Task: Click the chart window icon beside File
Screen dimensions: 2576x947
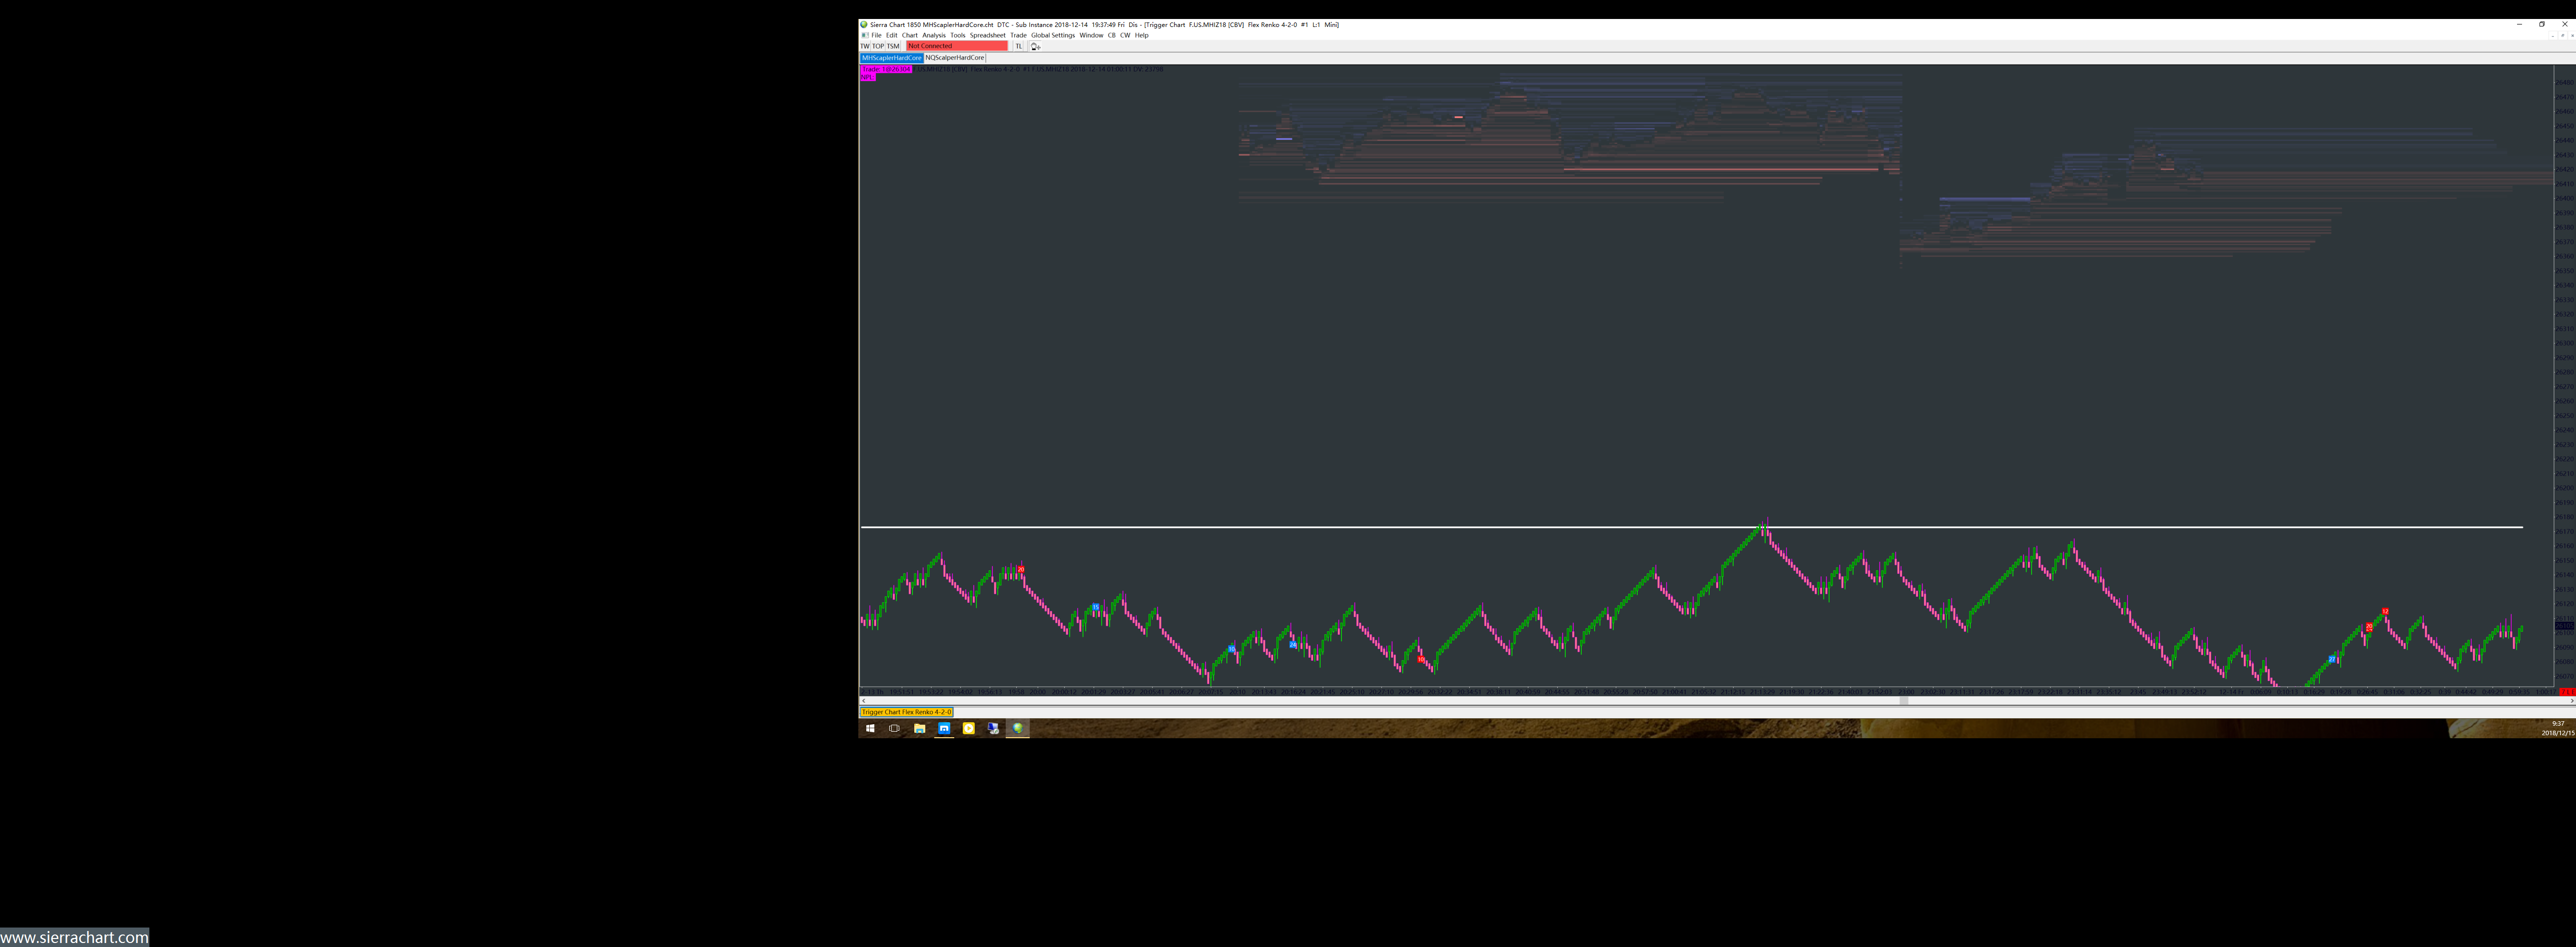Action: coord(864,35)
